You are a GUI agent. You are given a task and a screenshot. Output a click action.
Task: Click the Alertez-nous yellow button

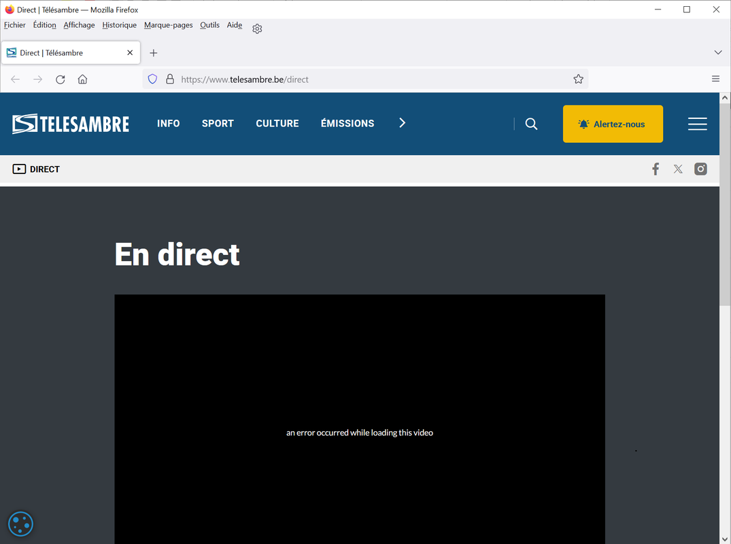point(613,124)
